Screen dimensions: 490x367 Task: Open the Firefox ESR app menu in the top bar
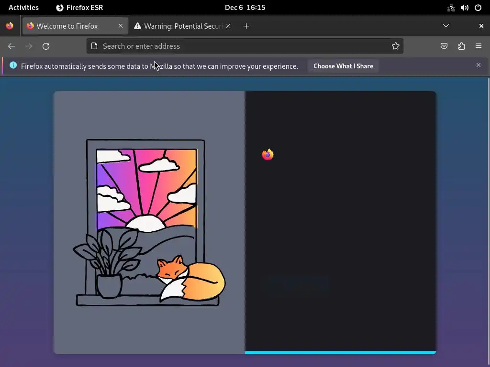point(79,8)
